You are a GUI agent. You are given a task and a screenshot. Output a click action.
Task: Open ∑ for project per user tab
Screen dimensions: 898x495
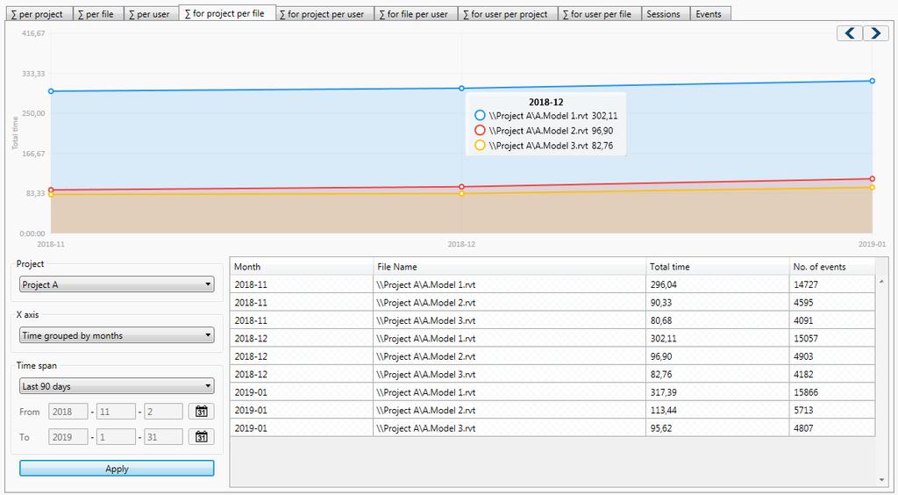324,14
